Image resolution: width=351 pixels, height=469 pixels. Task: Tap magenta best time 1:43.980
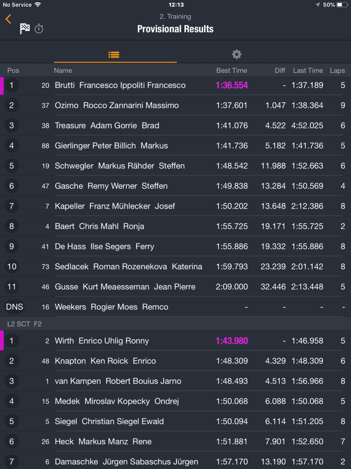pyautogui.click(x=232, y=340)
